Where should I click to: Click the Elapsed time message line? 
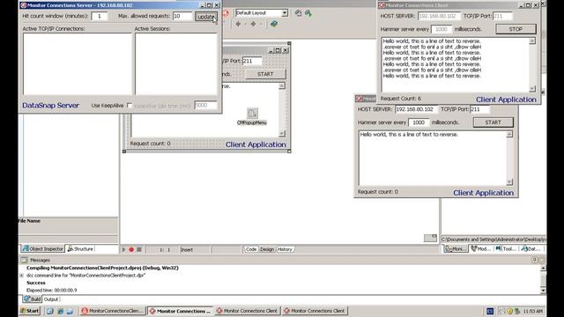pos(51,290)
